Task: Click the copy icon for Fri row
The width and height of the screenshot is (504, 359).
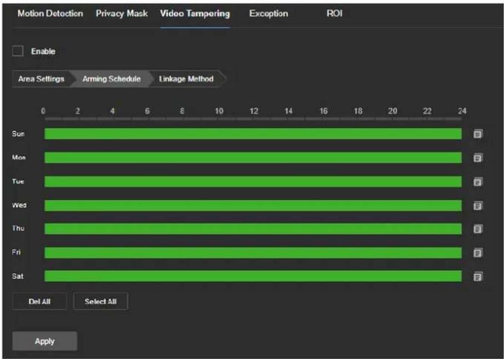Action: click(478, 253)
